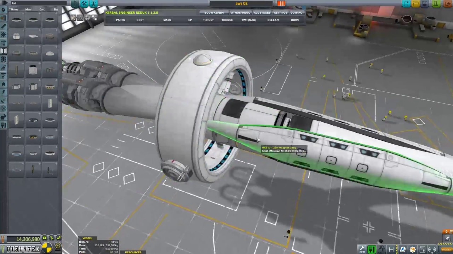453x254 pixels.
Task: Click the Delta-V column header
Action: coord(273,20)
